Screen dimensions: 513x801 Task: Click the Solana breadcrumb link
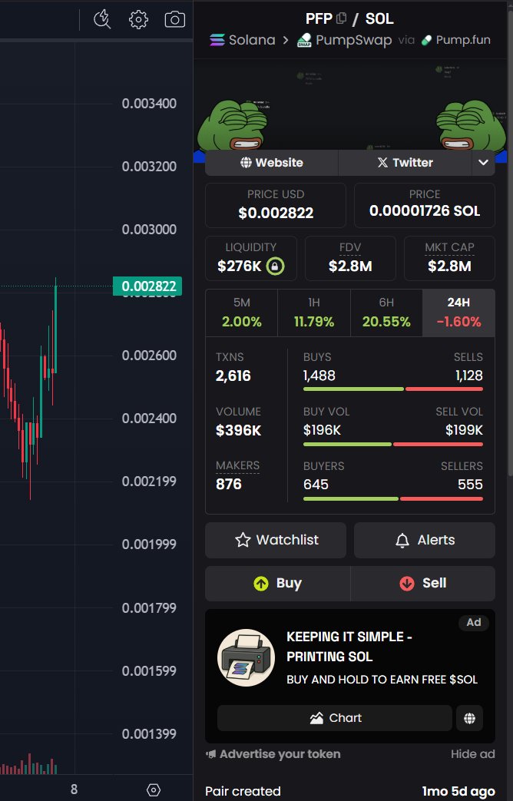tap(243, 40)
